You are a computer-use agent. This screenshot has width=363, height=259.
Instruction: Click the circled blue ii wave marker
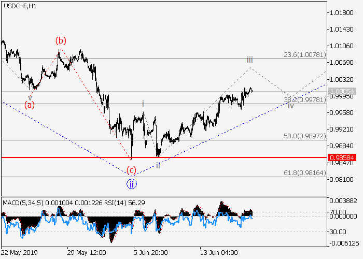click(x=132, y=183)
